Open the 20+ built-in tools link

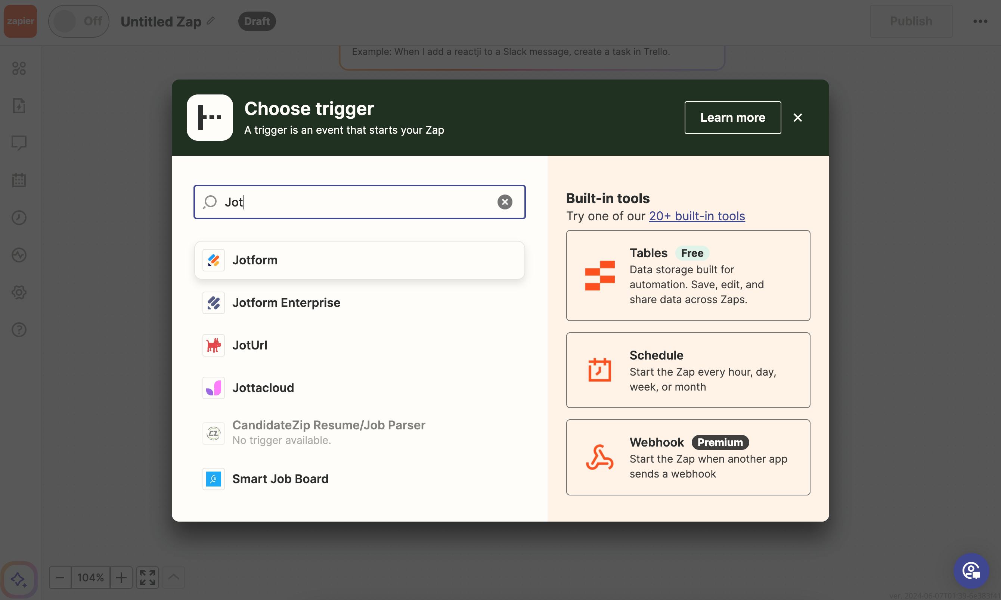click(697, 216)
